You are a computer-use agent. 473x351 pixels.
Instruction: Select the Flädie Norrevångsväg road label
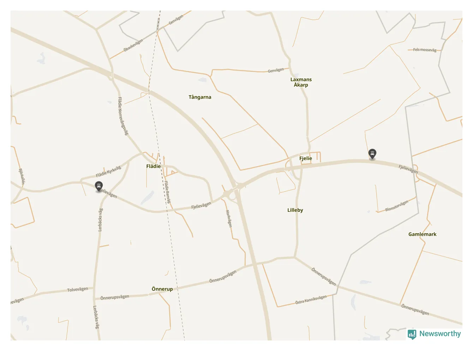click(x=123, y=116)
